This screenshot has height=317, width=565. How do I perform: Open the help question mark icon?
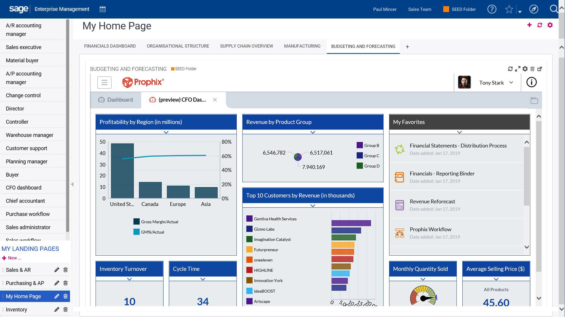tap(492, 9)
